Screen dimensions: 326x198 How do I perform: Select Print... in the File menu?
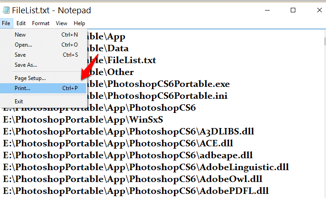pyautogui.click(x=43, y=88)
